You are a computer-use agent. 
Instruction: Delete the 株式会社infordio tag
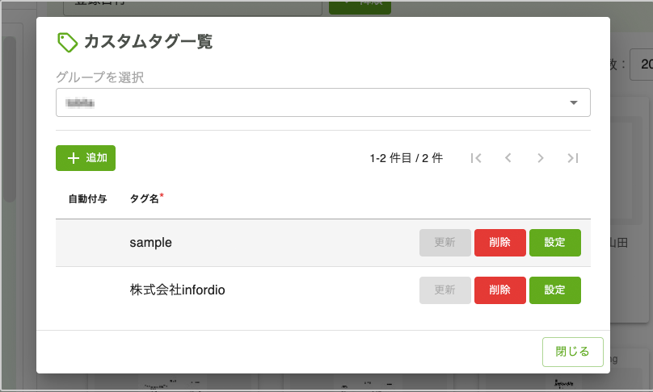pyautogui.click(x=499, y=290)
